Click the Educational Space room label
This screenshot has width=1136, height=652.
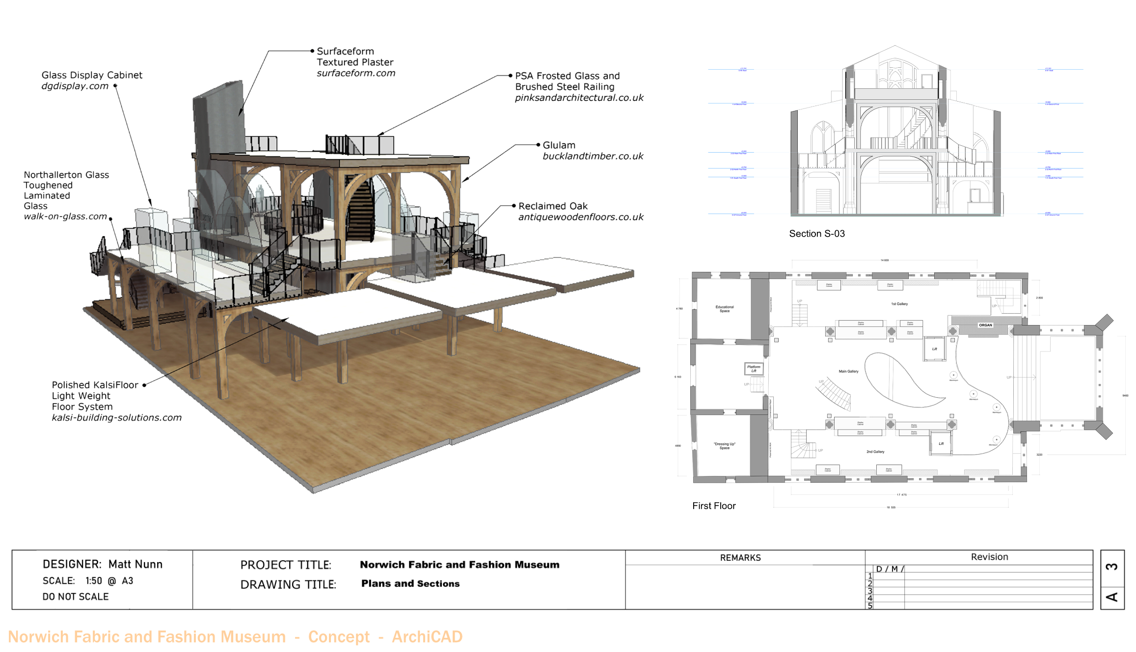[724, 309]
